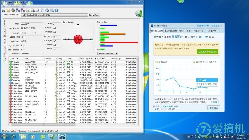Click the orange channel 6 usage bar
This screenshot has height=140, width=249.
pyautogui.click(x=113, y=34)
